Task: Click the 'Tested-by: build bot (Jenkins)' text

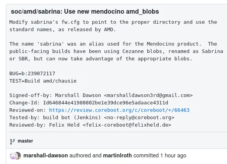Action: [x=55, y=118]
